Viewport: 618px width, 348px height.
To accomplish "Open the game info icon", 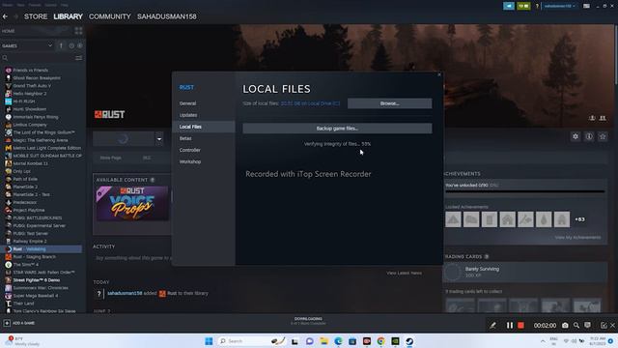I will click(589, 136).
